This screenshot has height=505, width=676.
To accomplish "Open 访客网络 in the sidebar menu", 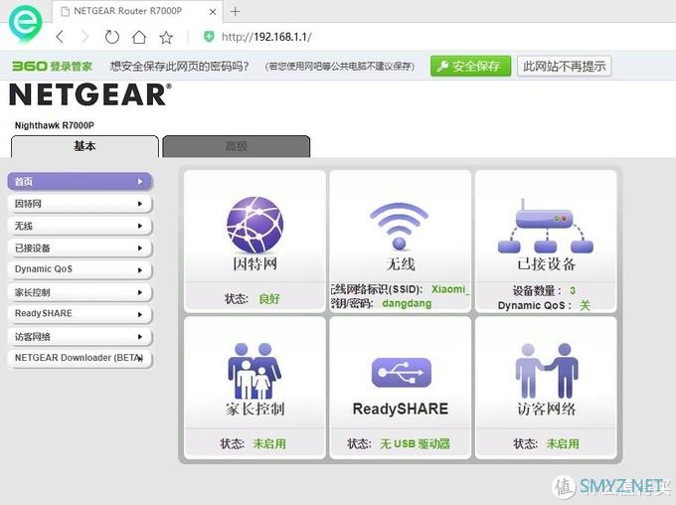I will pyautogui.click(x=81, y=336).
